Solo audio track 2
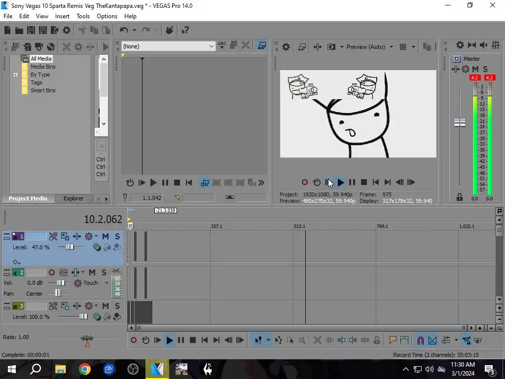This screenshot has width=505, height=379. pyautogui.click(x=104, y=272)
